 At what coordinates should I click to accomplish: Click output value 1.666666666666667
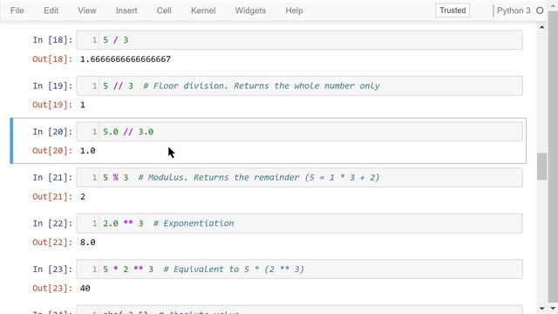[126, 59]
